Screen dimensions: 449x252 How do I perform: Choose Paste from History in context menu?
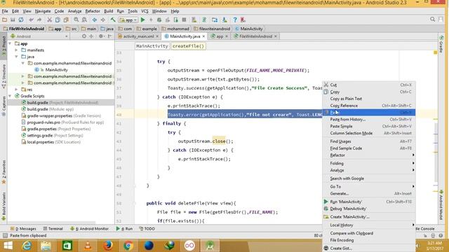[x=369, y=119]
